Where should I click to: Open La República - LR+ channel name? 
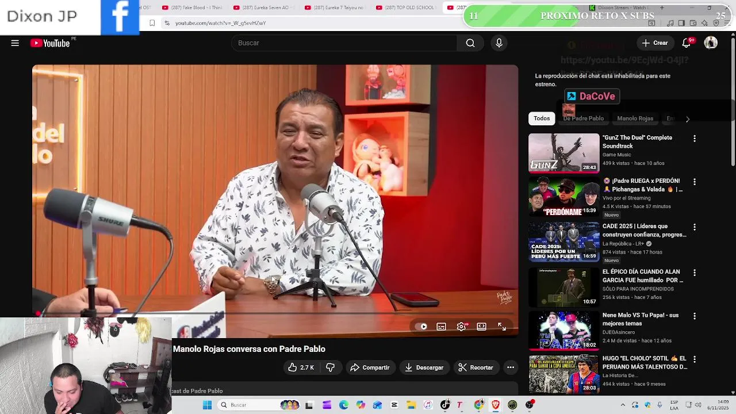point(623,244)
